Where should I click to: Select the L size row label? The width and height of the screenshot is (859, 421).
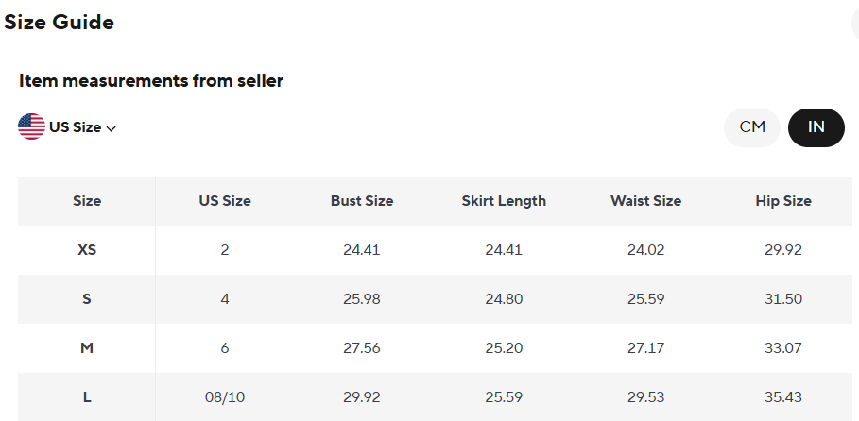pos(87,397)
